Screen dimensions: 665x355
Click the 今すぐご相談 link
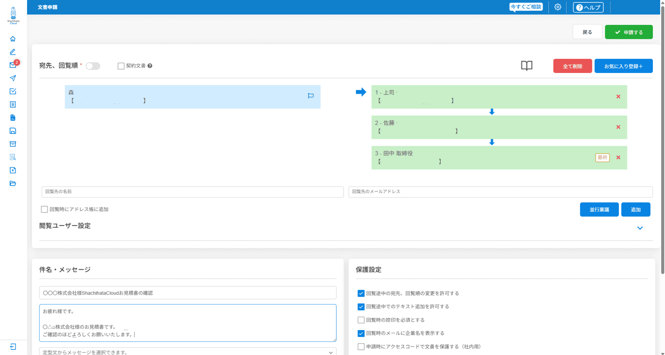526,7
